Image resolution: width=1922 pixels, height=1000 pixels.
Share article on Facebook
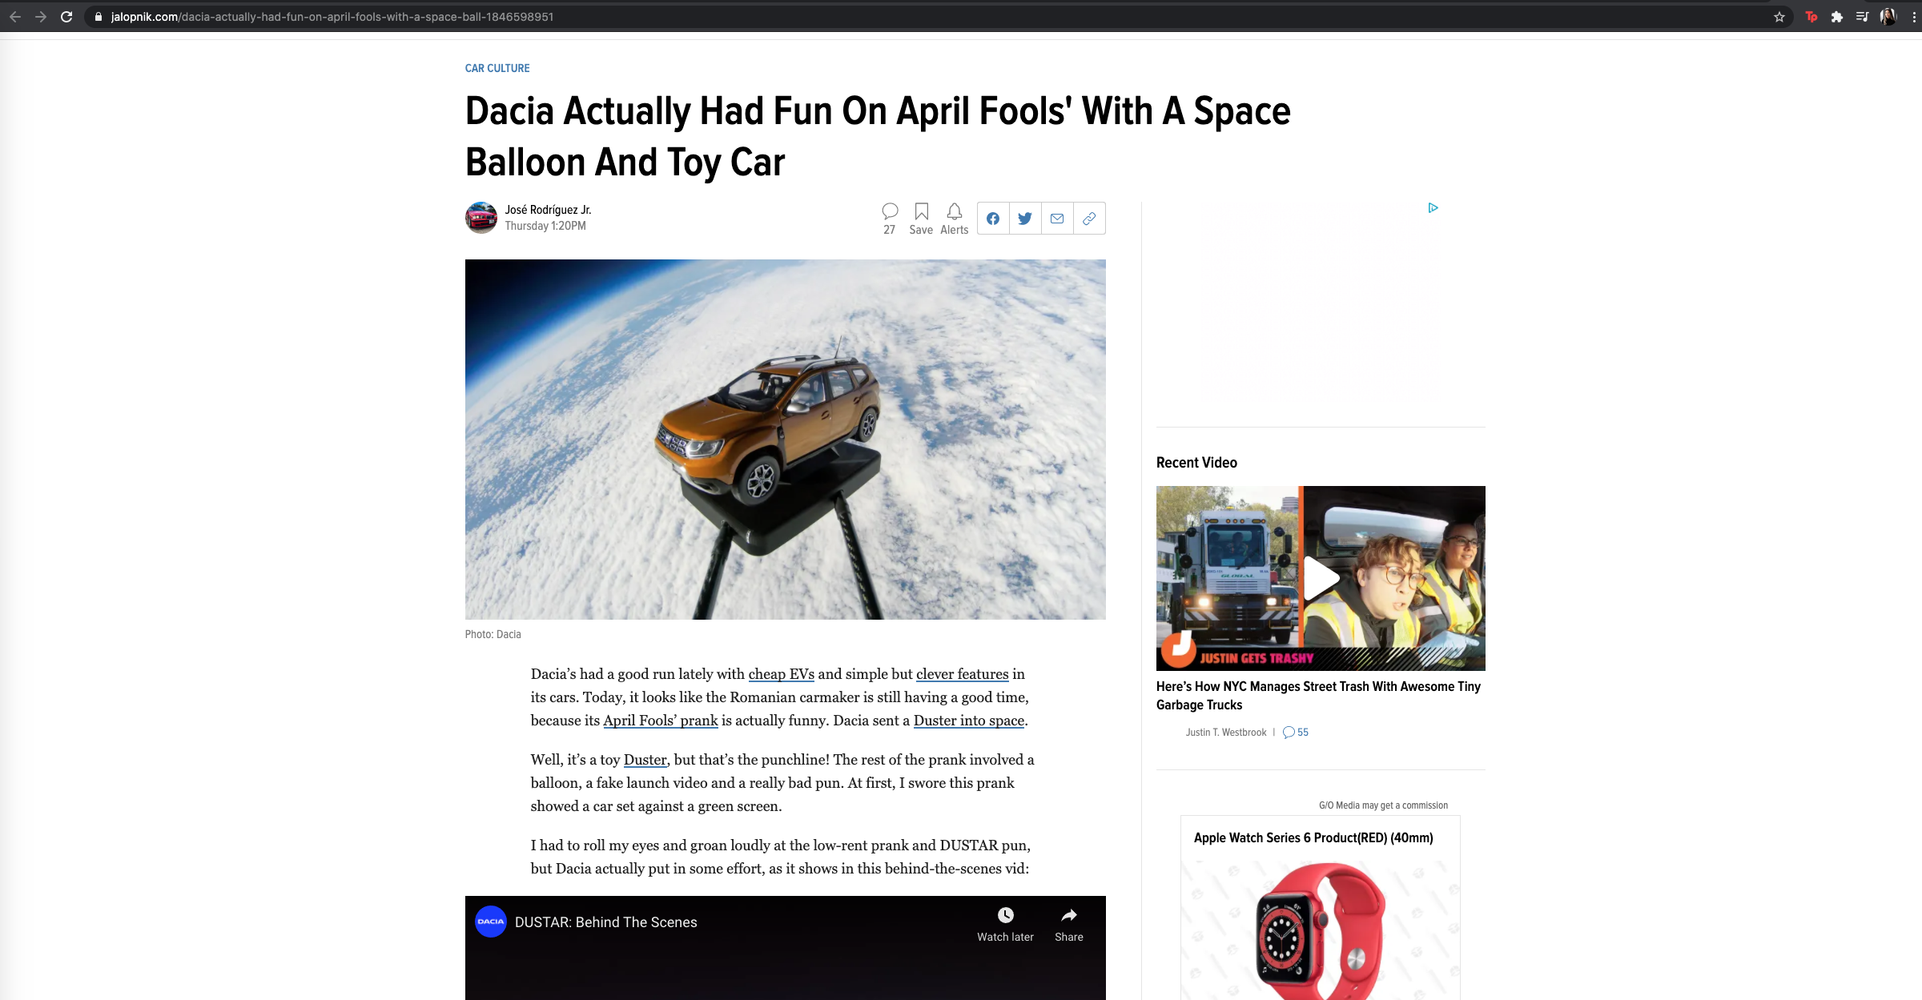[993, 219]
